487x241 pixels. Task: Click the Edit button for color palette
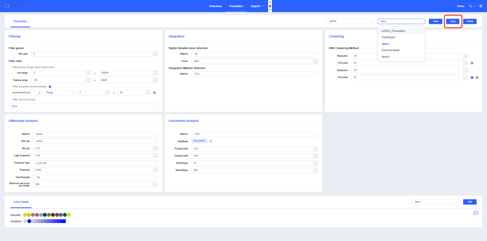click(469, 202)
